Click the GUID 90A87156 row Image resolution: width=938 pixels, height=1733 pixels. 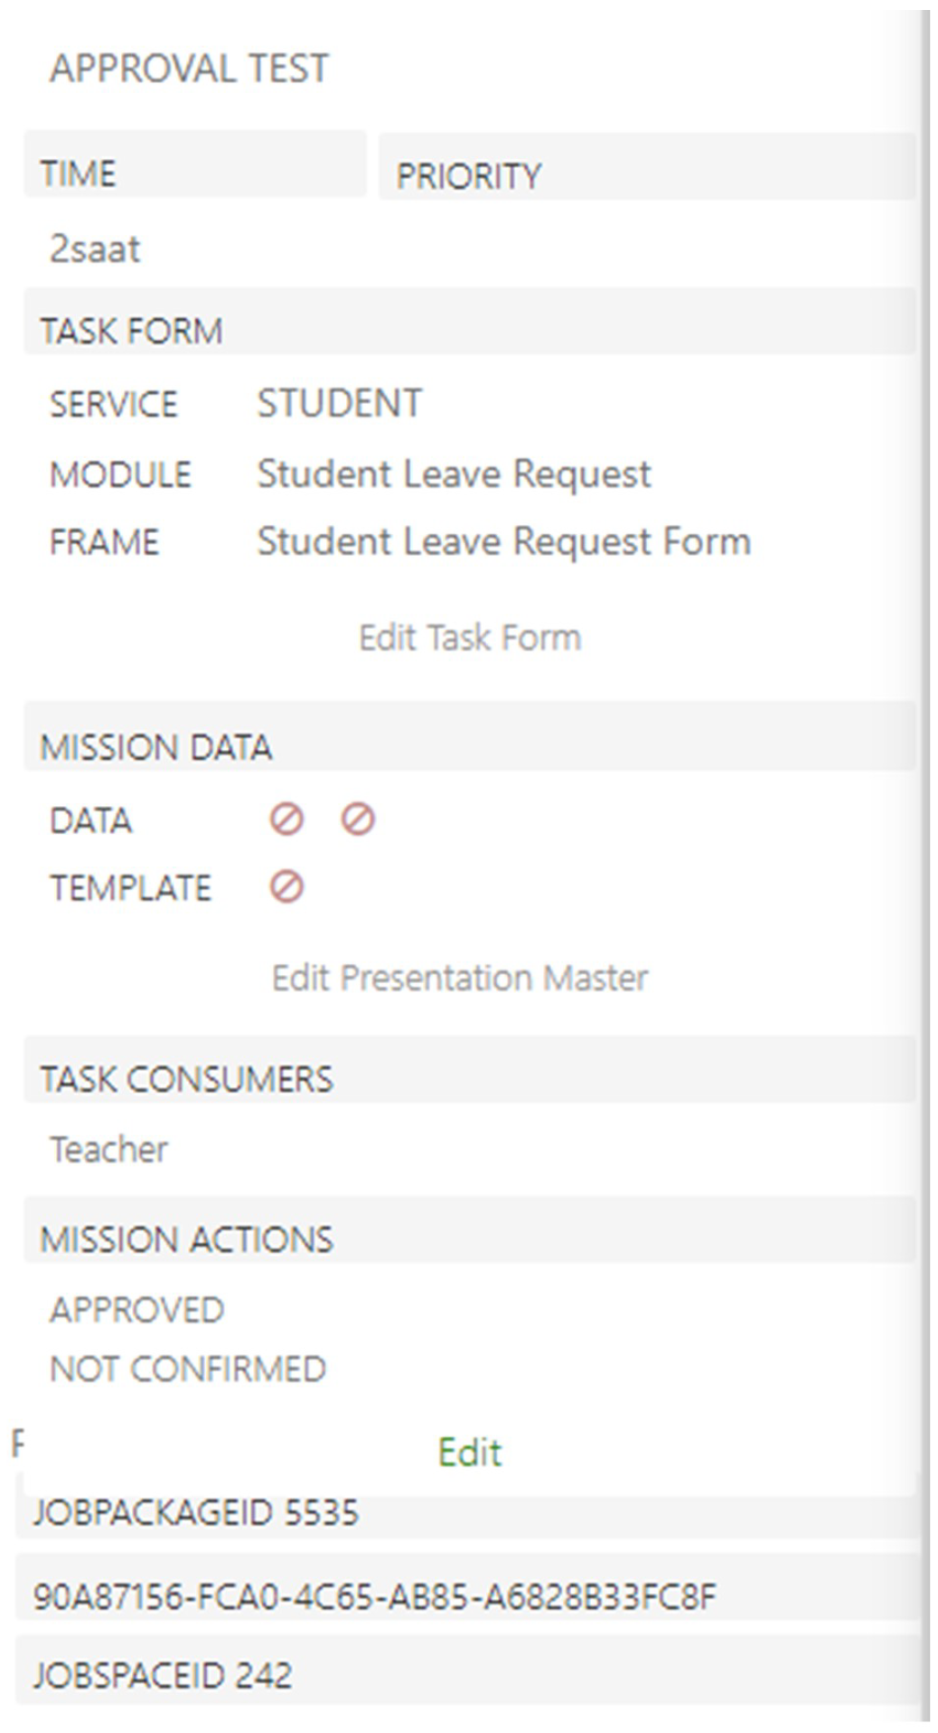[x=374, y=1597]
